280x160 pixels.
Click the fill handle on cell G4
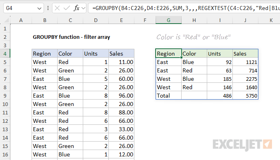[182, 58]
